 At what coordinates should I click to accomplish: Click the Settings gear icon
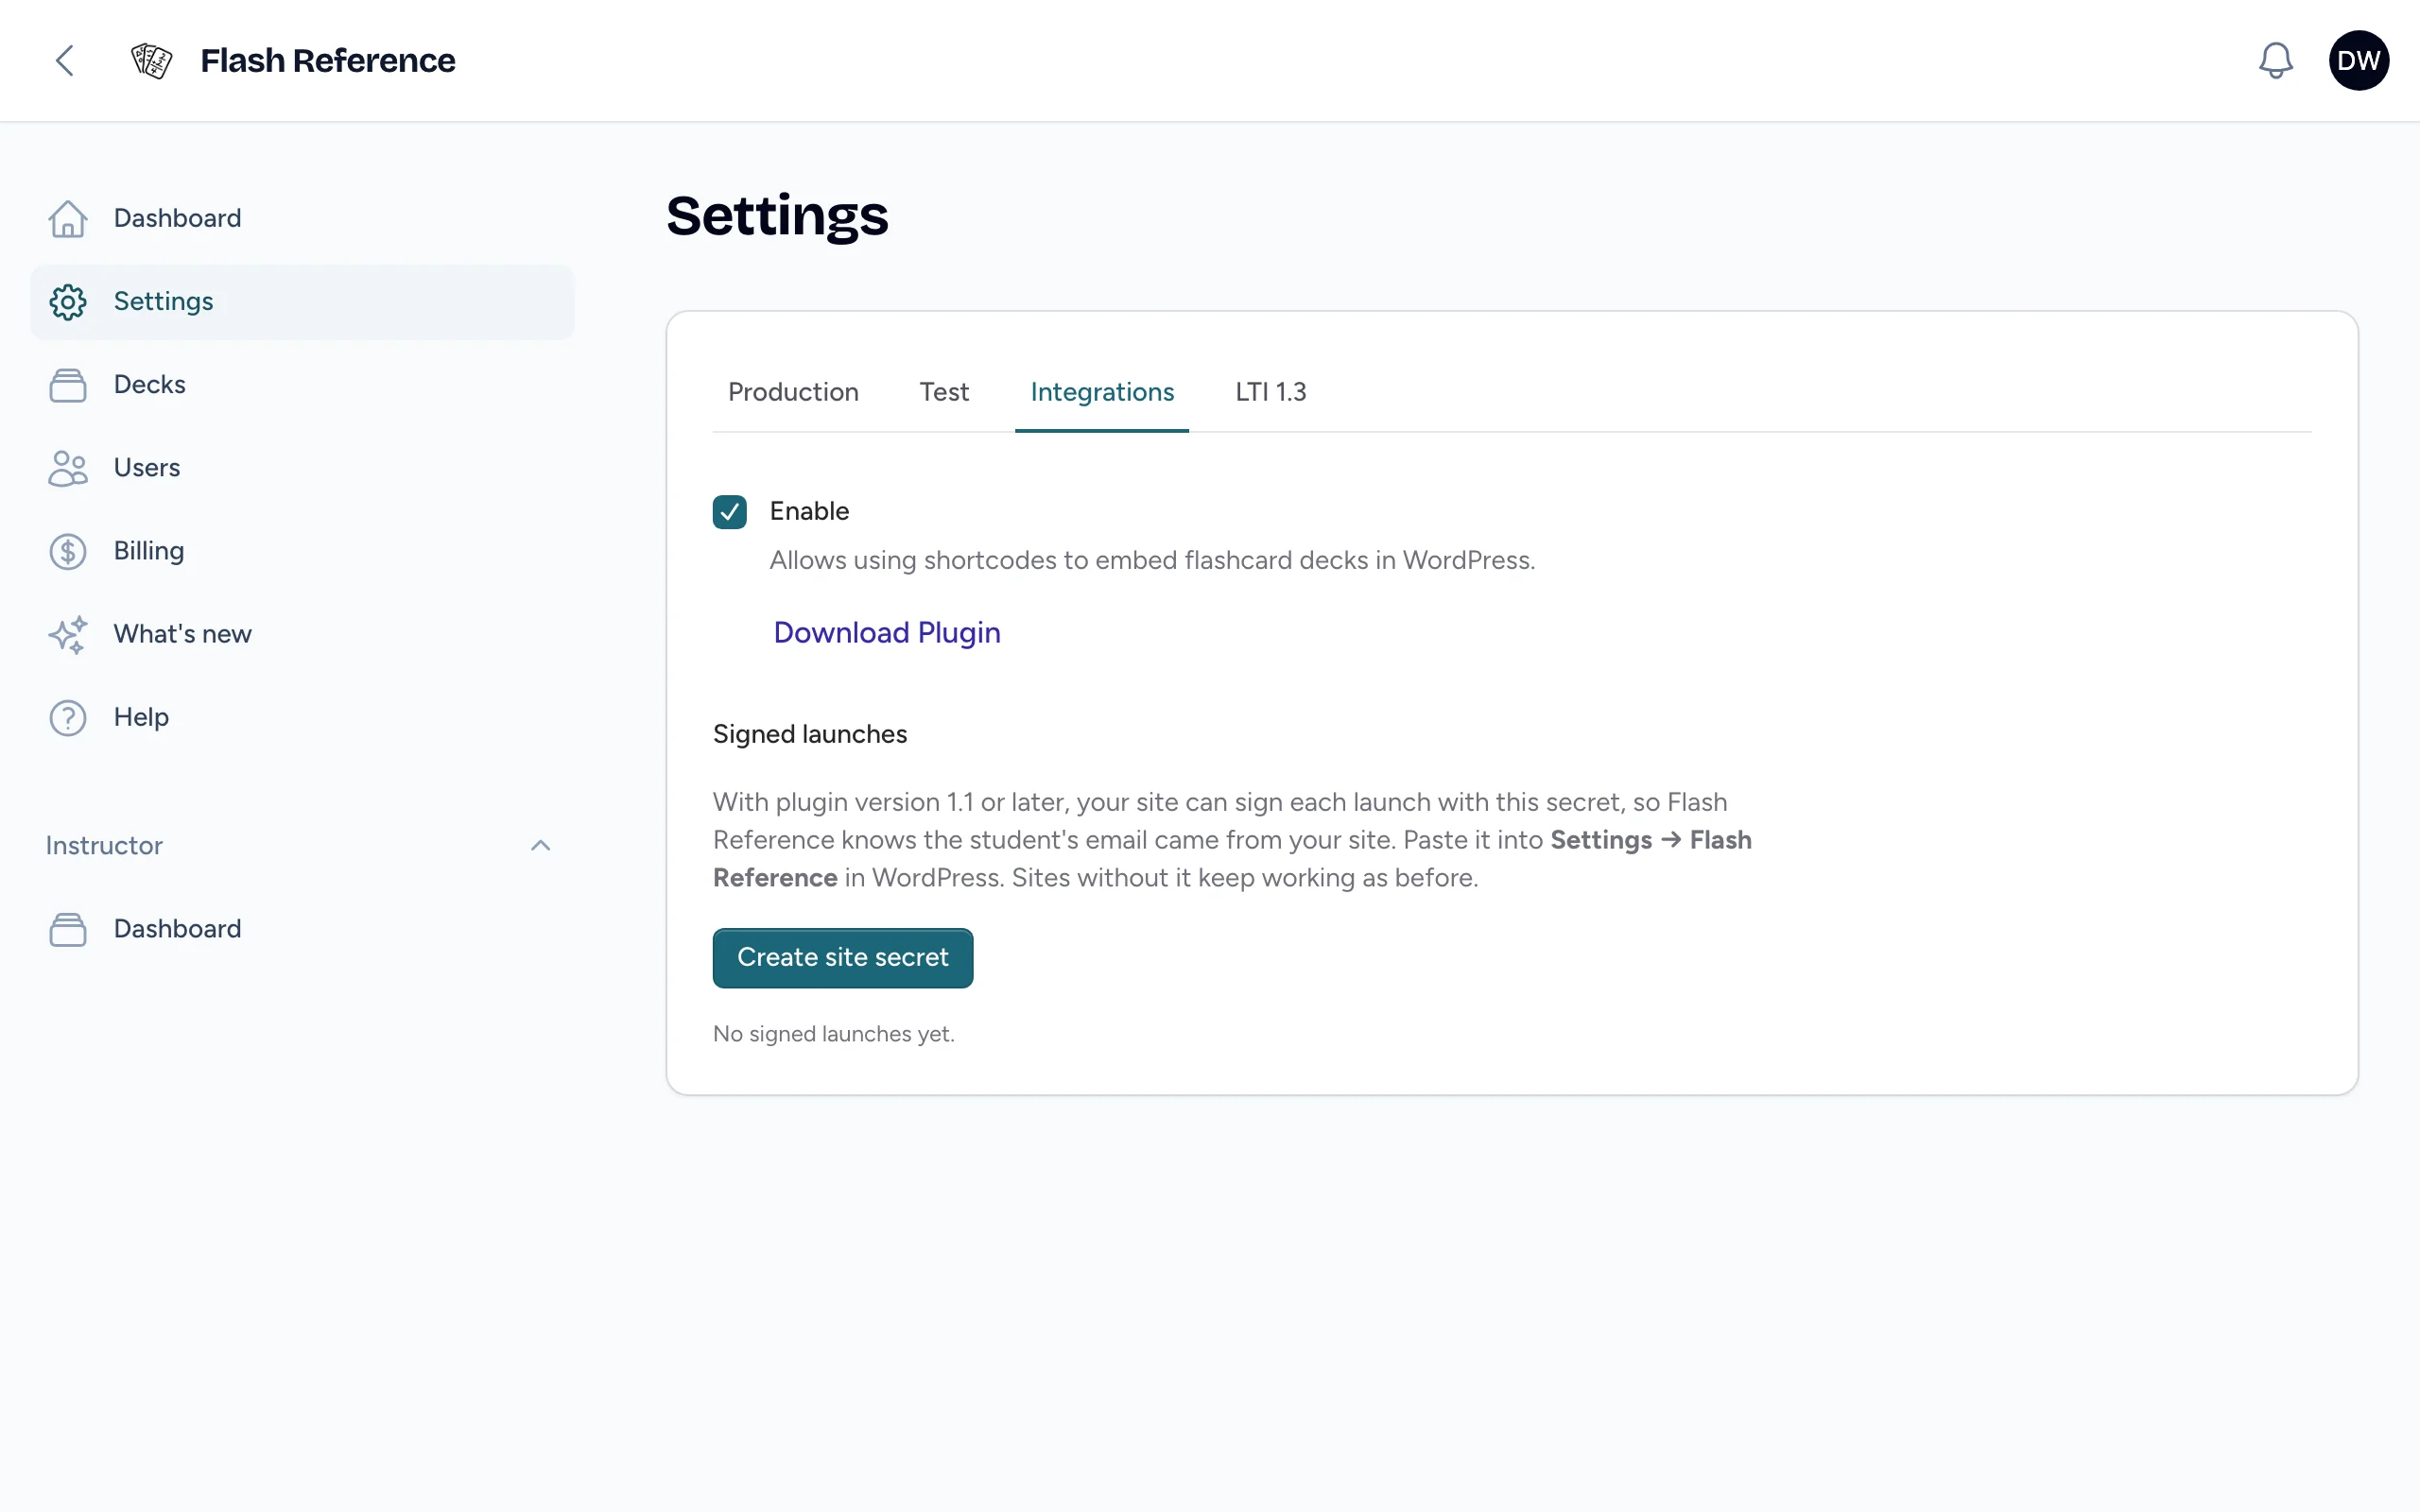[x=68, y=302]
